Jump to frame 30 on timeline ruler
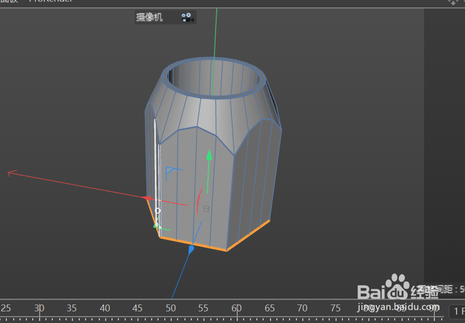This screenshot has width=465, height=323. pyautogui.click(x=39, y=308)
